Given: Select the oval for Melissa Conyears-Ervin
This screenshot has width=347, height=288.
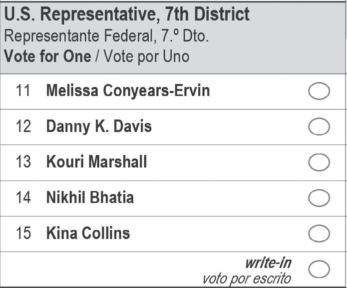Looking at the screenshot, I should 319,91.
